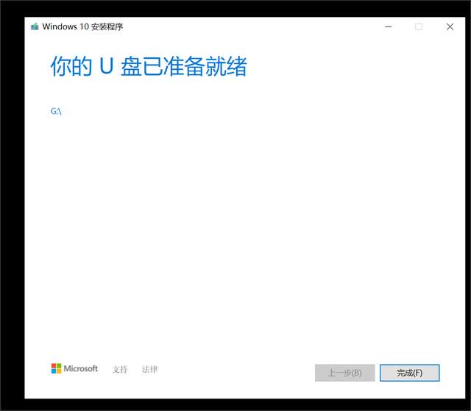471x411 pixels.
Task: Click the heading 你的 U 盘已准备就绪
Action: coord(149,66)
